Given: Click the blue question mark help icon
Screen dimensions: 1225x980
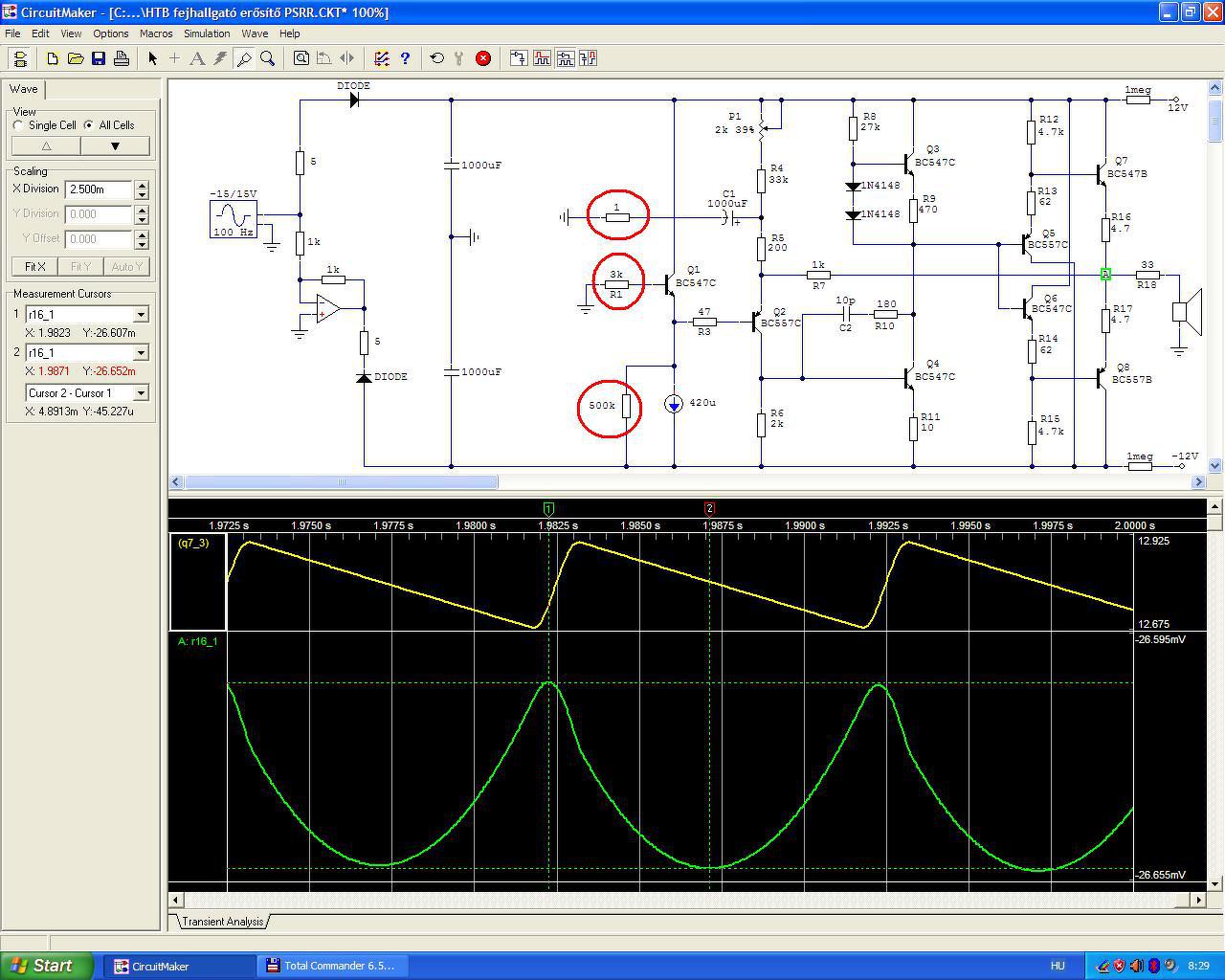Looking at the screenshot, I should pyautogui.click(x=405, y=58).
